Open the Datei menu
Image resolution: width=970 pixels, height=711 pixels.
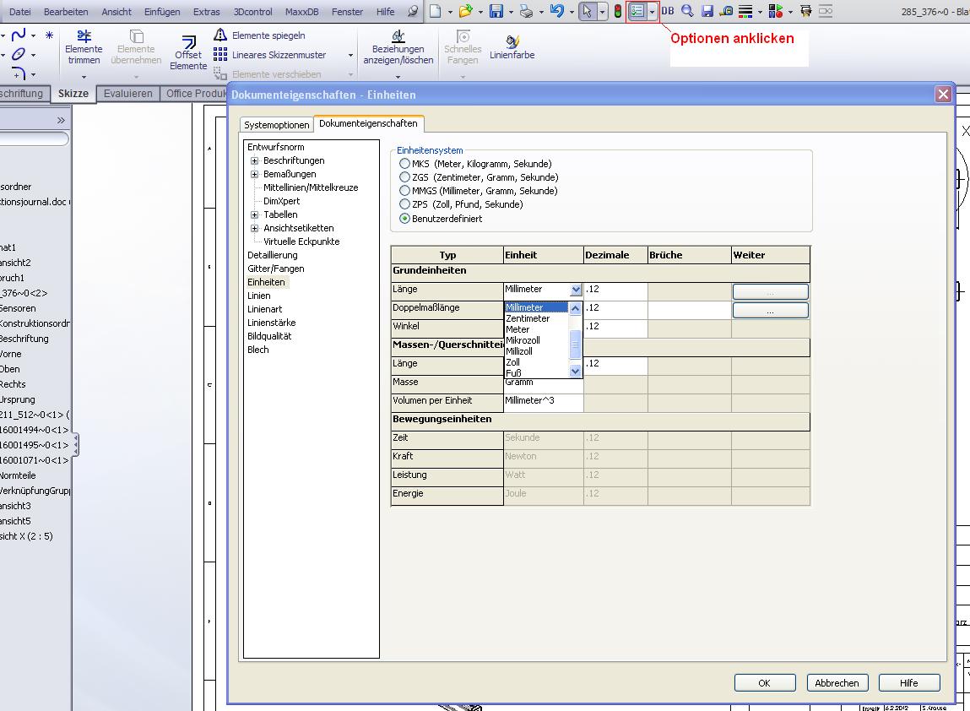coord(19,12)
